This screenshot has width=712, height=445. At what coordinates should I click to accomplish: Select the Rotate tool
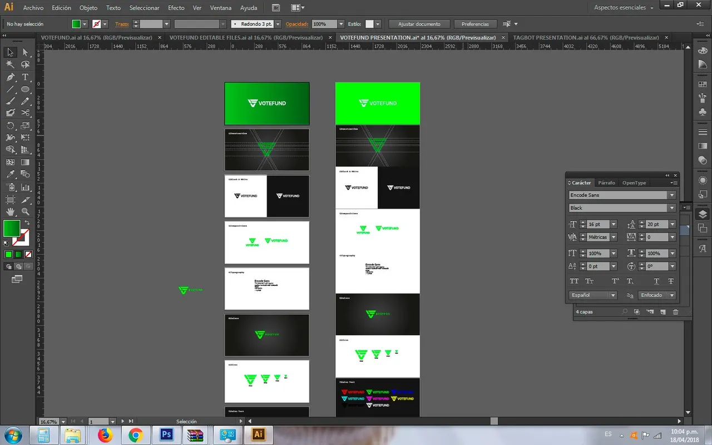click(10, 126)
